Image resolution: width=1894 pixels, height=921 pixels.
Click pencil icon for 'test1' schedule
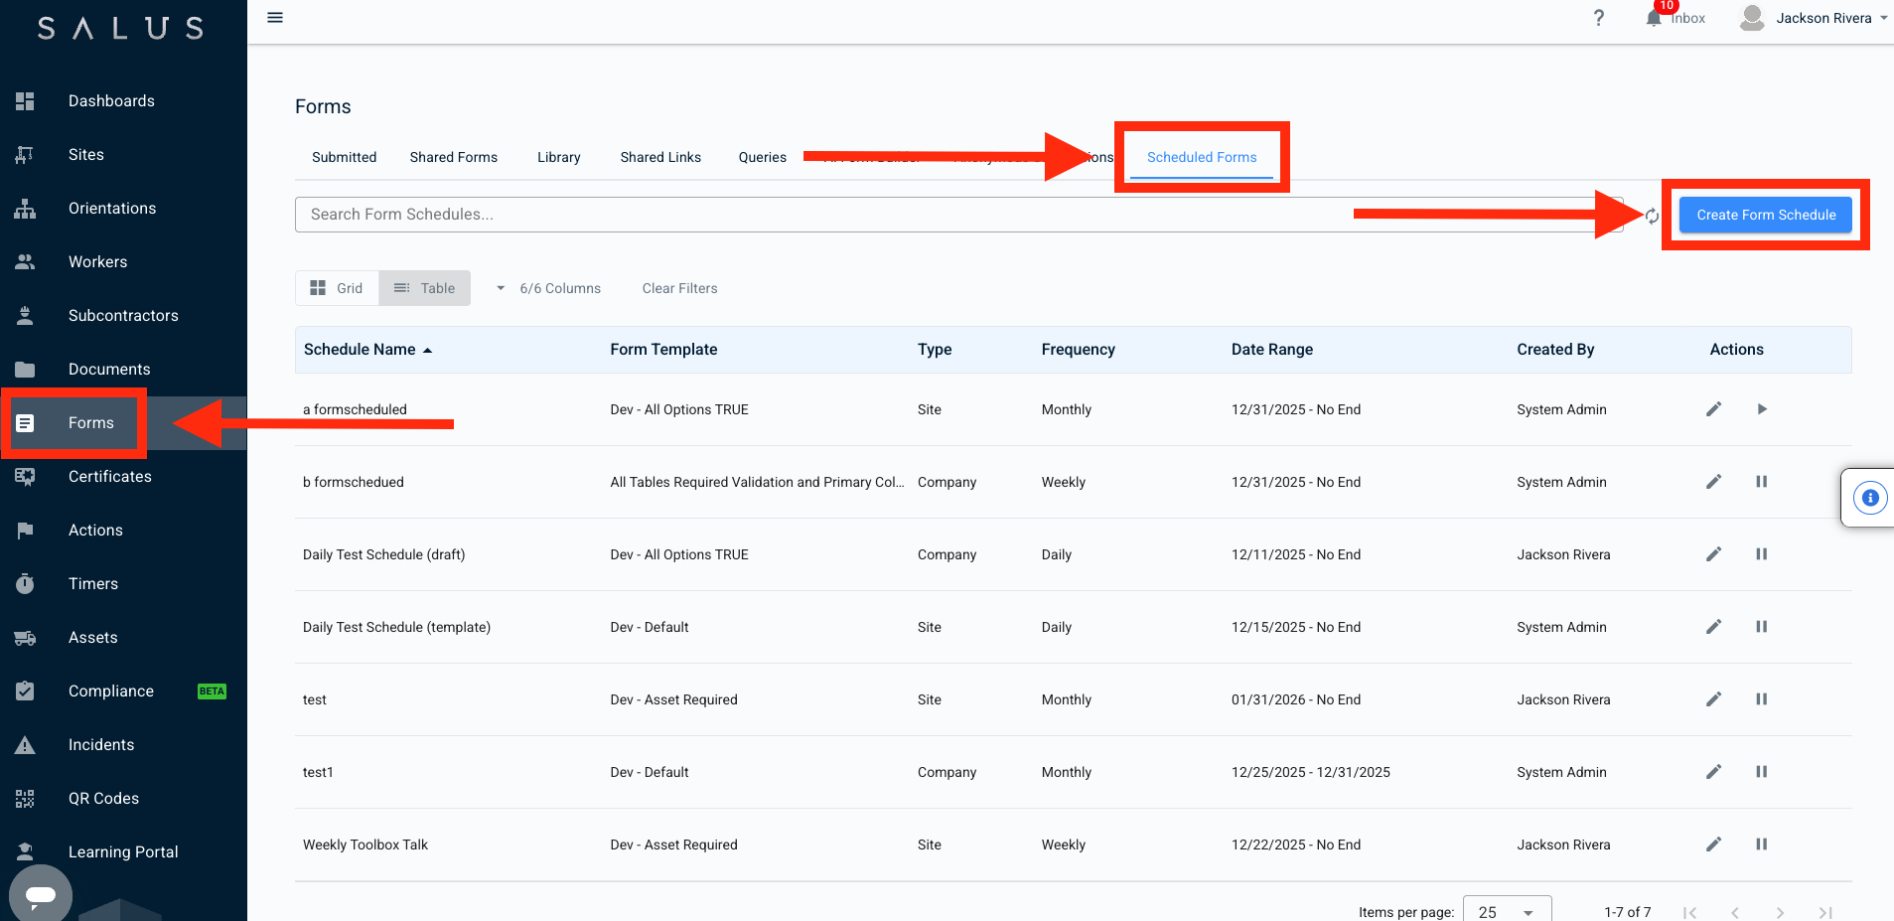point(1713,772)
